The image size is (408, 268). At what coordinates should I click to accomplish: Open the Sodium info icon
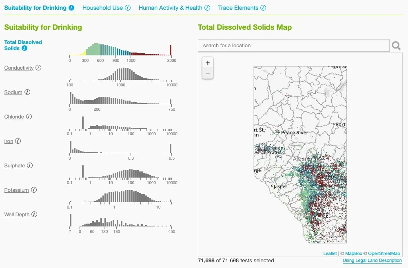28,92
